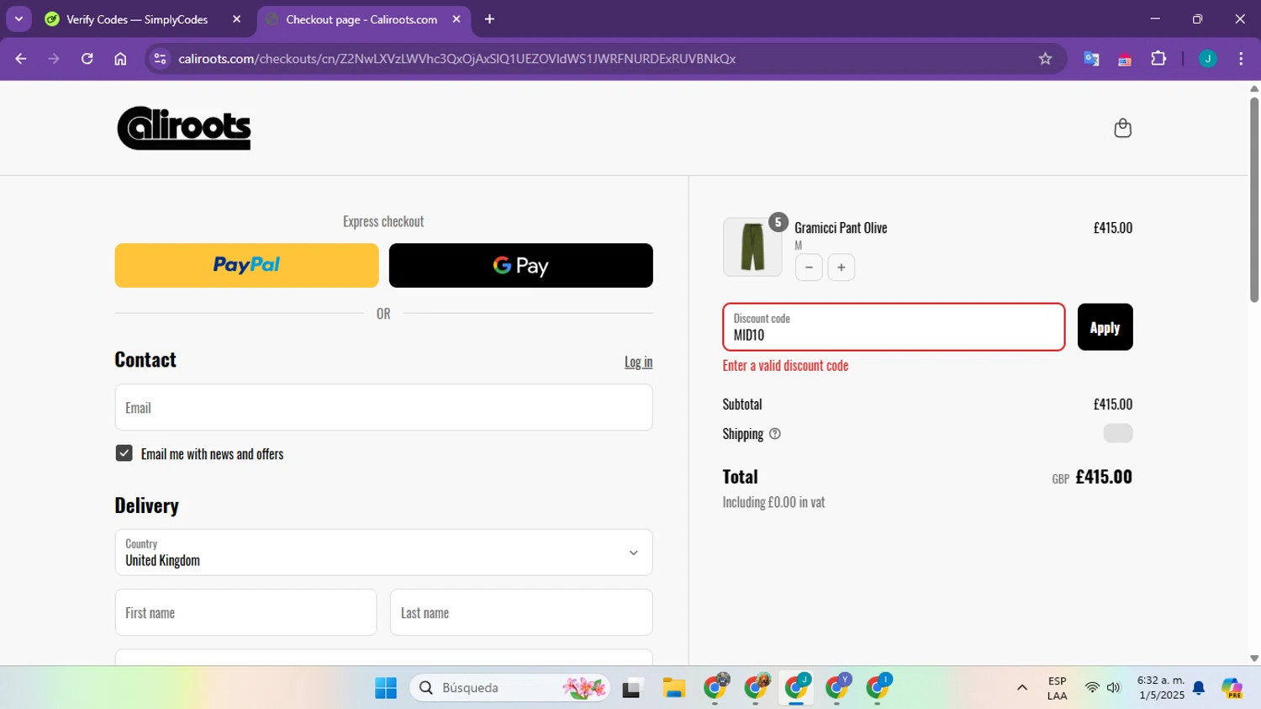1261x709 pixels.
Task: Click the page vertical scrollbar thumb
Action: coord(1254,200)
